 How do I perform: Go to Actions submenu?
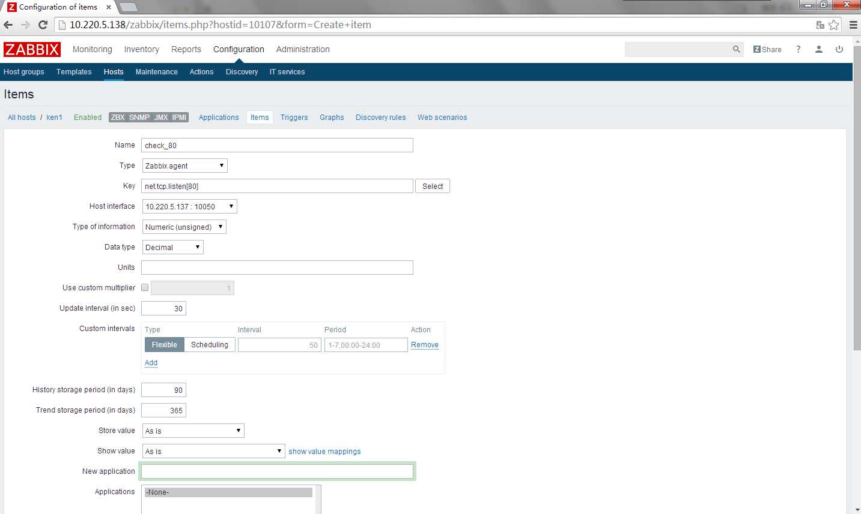(201, 71)
